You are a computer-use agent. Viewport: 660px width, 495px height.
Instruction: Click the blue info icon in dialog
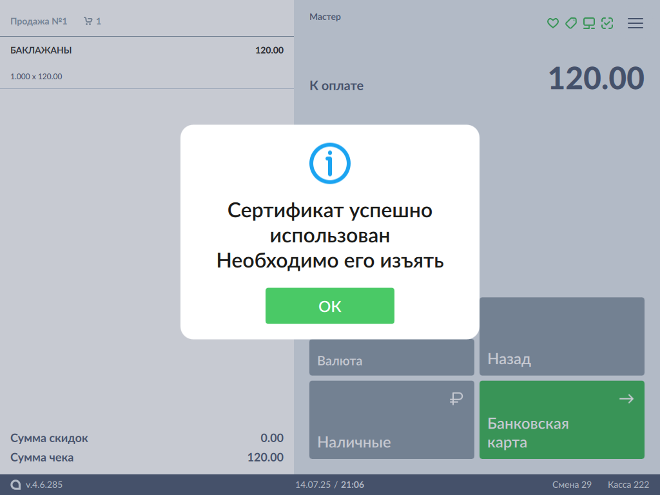[x=329, y=163]
